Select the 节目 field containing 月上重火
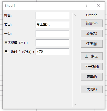 [x=52, y=25]
